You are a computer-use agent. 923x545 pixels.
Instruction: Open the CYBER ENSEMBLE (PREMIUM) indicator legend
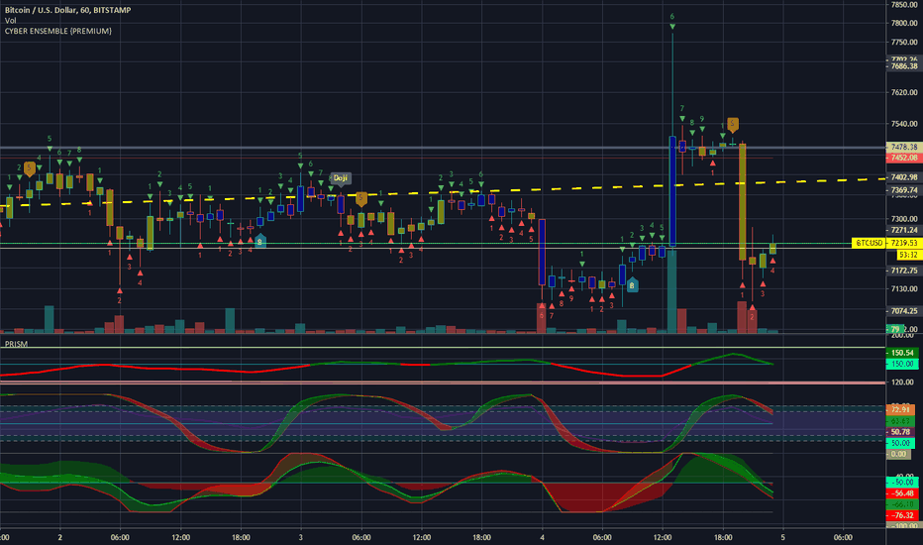58,31
